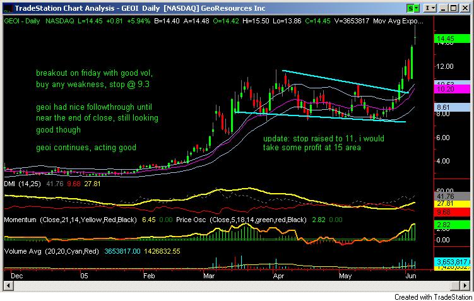Click the '12.00' price axis label
The width and height of the screenshot is (474, 301).
click(445, 66)
